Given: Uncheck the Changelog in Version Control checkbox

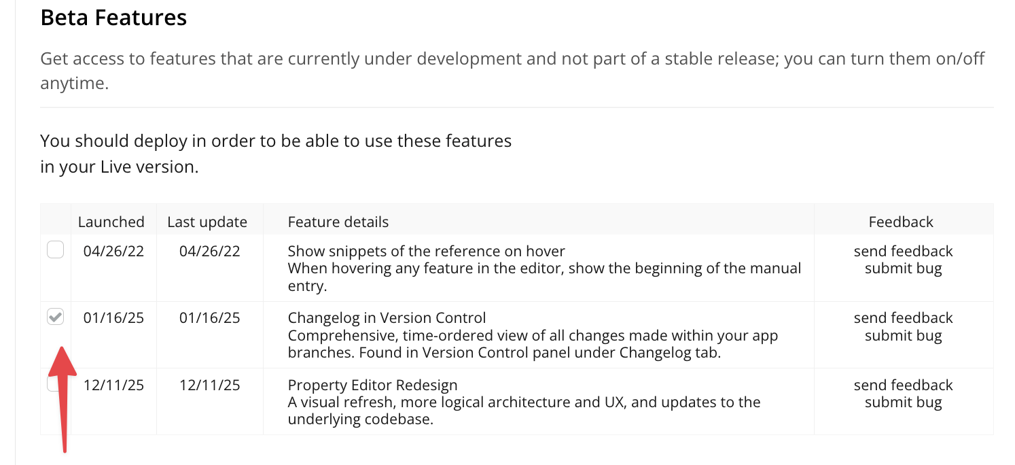Looking at the screenshot, I should (55, 317).
